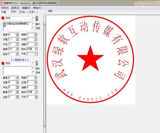Decrease main text 半径 with down arrow
The image size is (160, 133).
point(17,45)
